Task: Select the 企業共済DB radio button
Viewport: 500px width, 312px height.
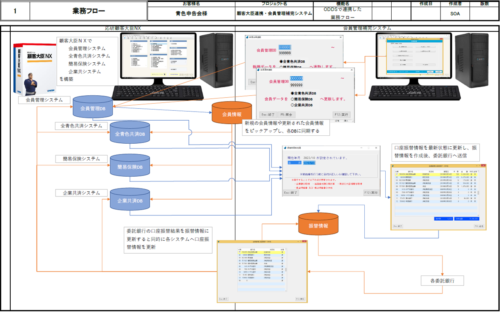Action: [292, 105]
